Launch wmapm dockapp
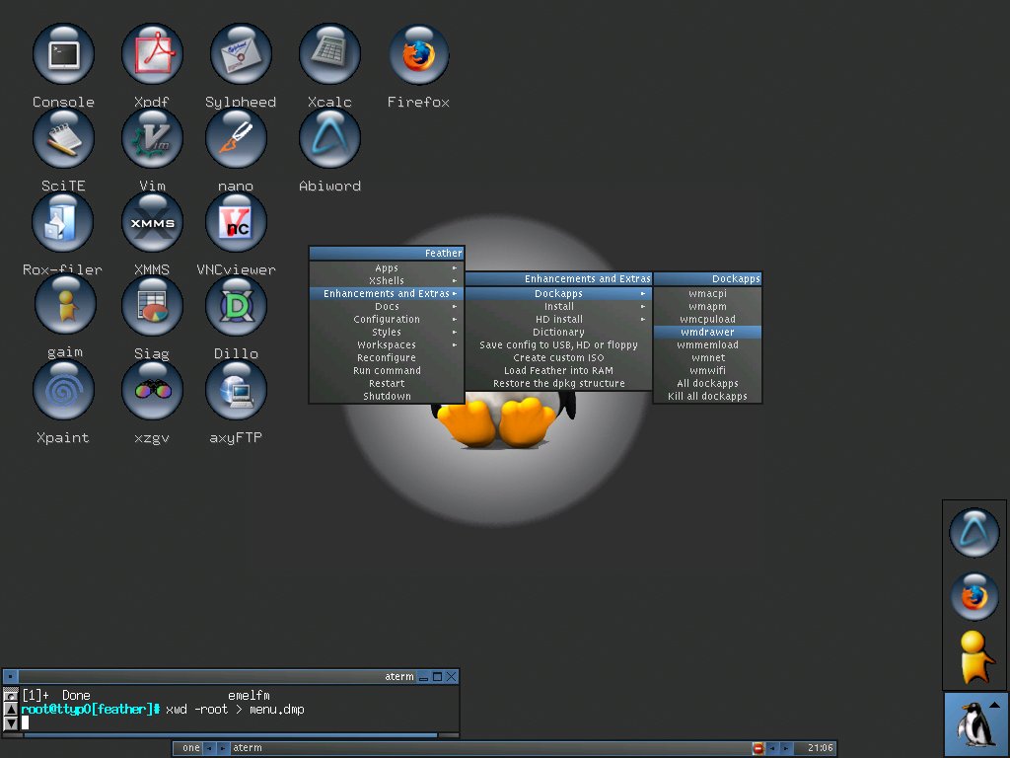The height and width of the screenshot is (758, 1010). tap(707, 306)
